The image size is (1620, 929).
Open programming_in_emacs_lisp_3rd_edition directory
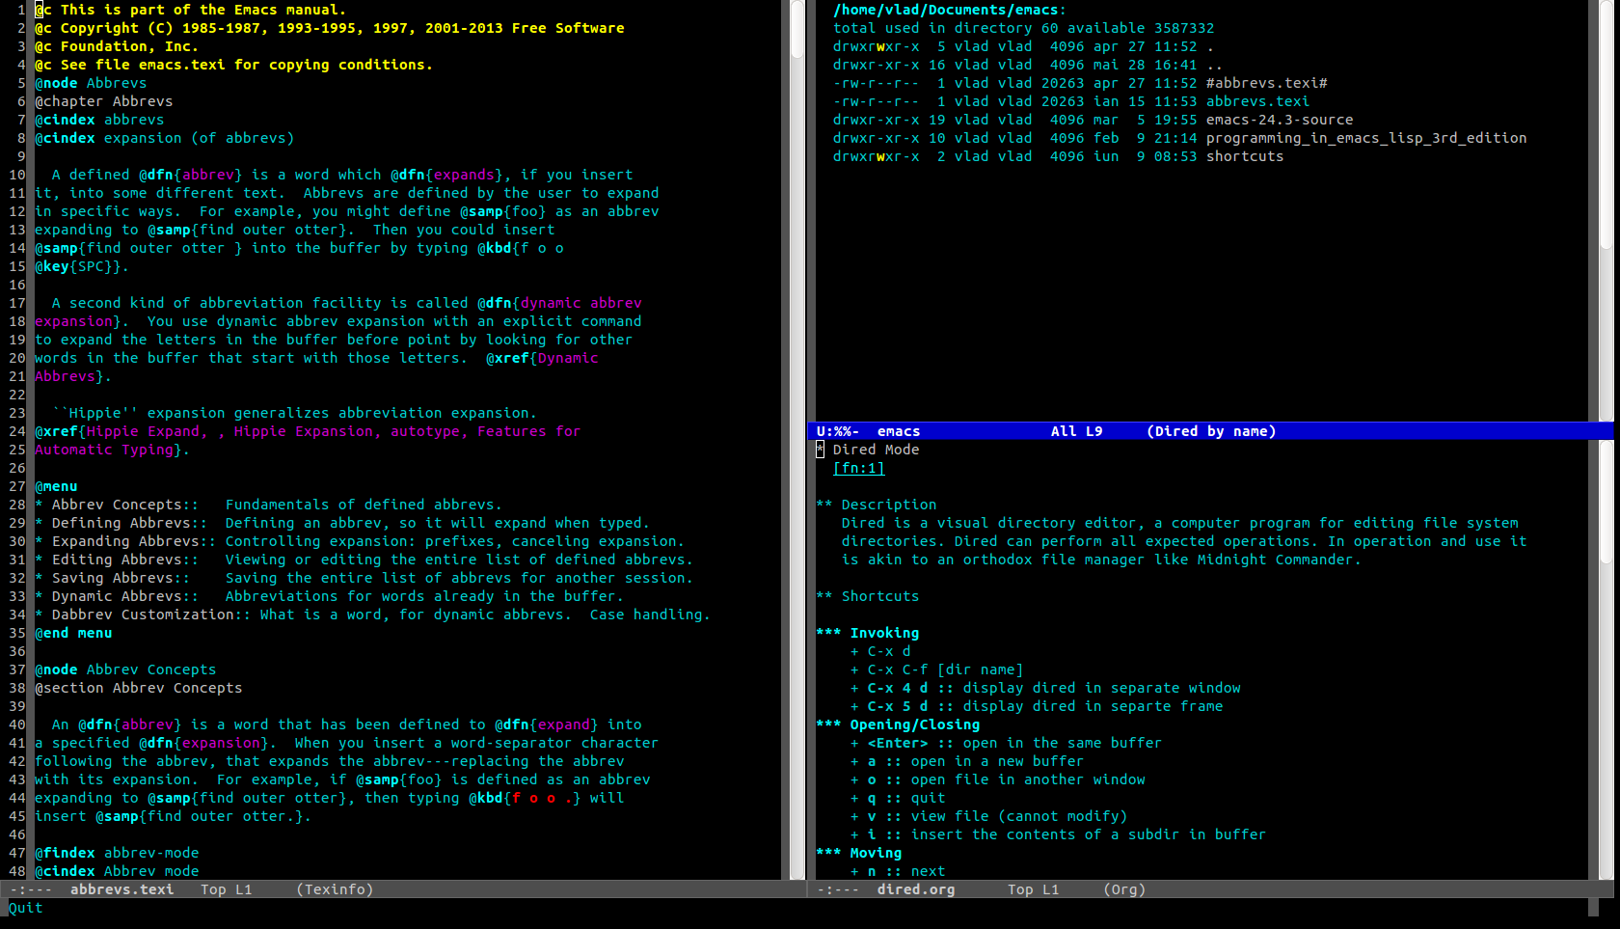coord(1366,138)
